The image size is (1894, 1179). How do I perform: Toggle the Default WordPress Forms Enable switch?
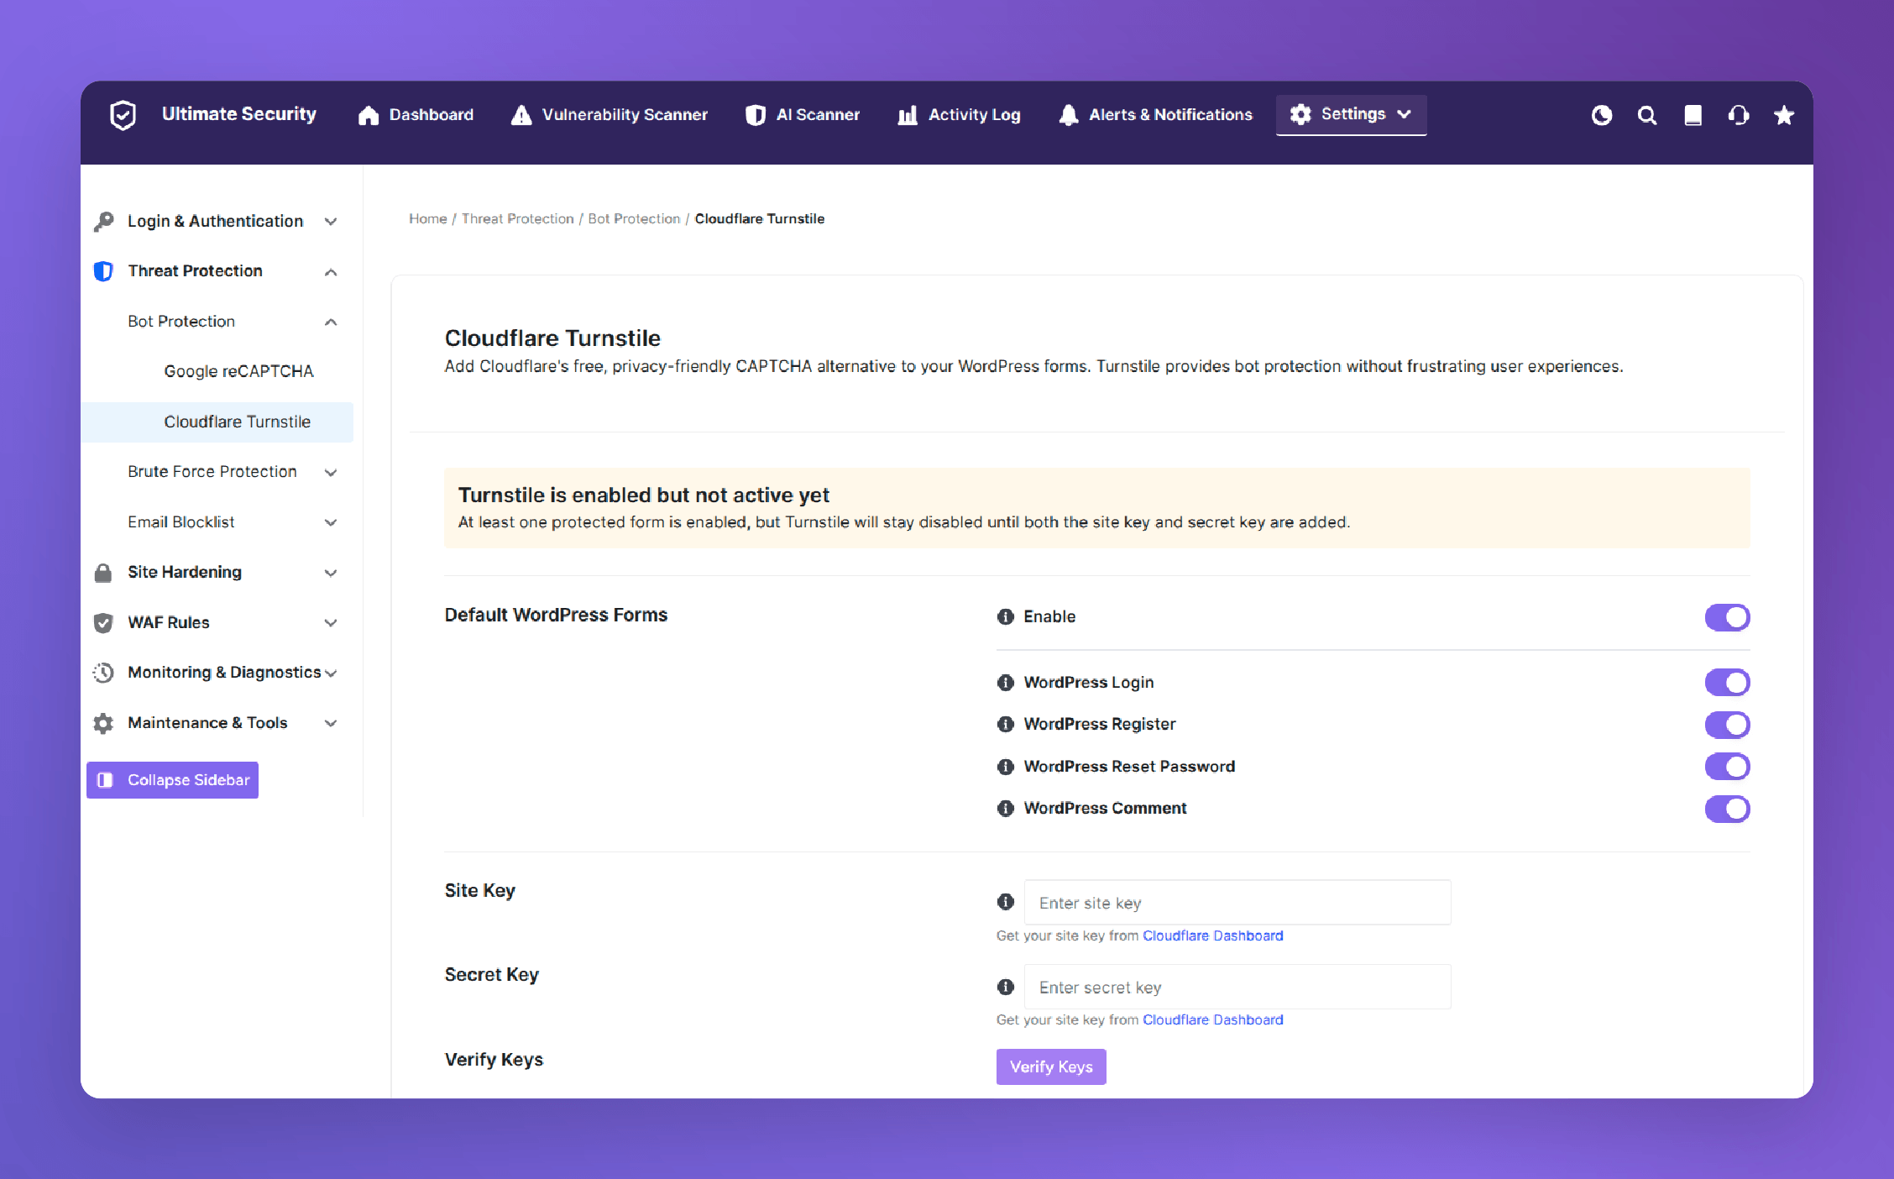tap(1727, 617)
